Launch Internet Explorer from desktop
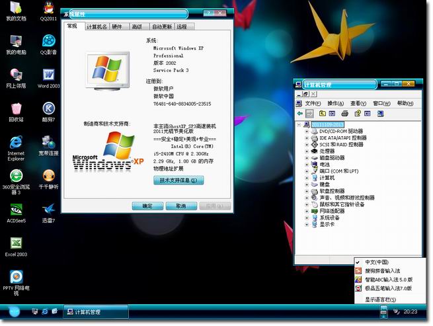 click(16, 148)
